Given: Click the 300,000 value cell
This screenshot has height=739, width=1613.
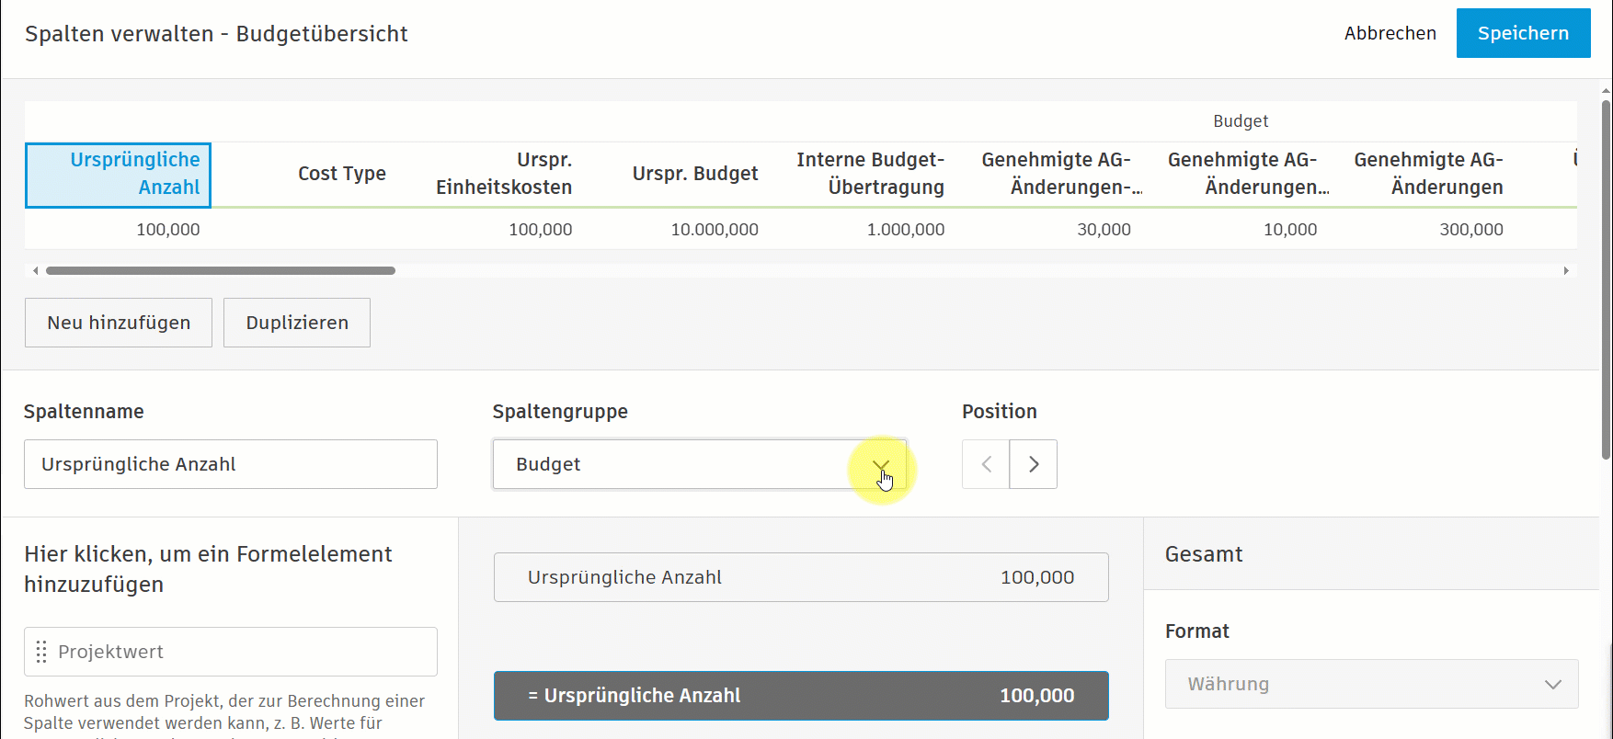Looking at the screenshot, I should coord(1470,230).
